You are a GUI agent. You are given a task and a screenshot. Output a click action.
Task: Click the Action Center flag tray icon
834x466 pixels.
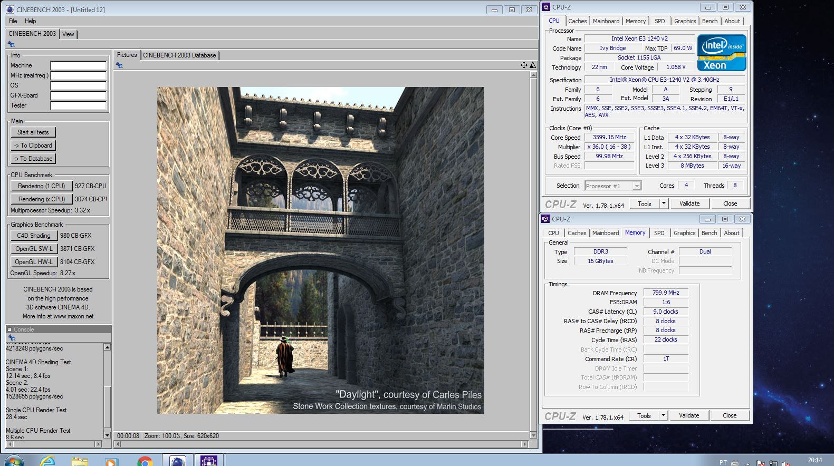tap(760, 463)
